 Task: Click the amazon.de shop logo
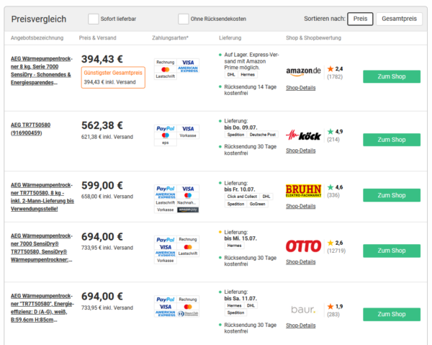[x=303, y=71]
